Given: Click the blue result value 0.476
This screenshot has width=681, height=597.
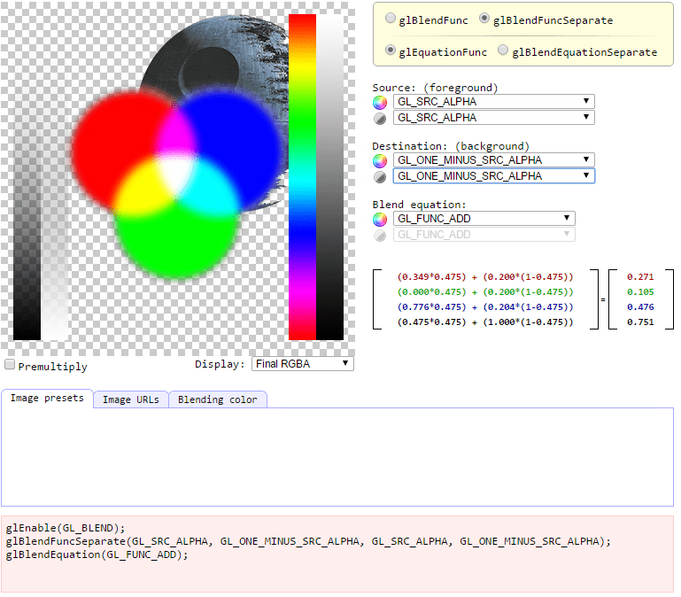Looking at the screenshot, I should click(x=640, y=307).
